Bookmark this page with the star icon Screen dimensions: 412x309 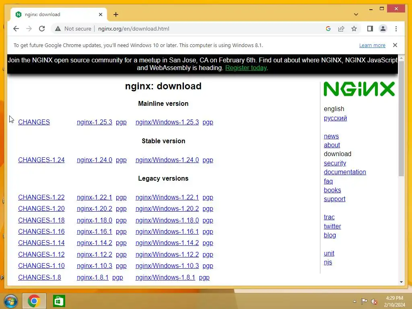coord(354,29)
